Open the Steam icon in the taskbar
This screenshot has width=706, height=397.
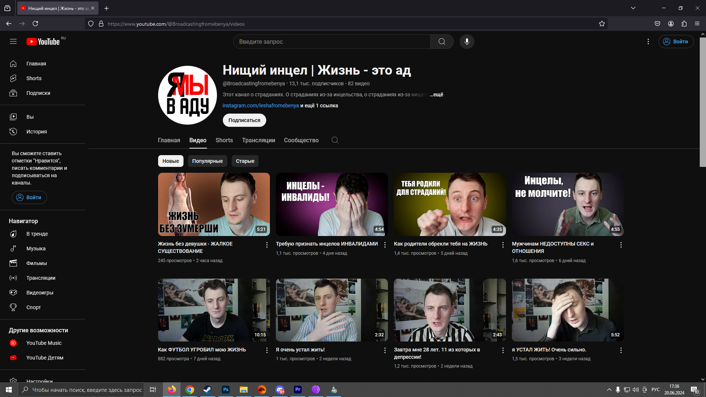point(207,390)
